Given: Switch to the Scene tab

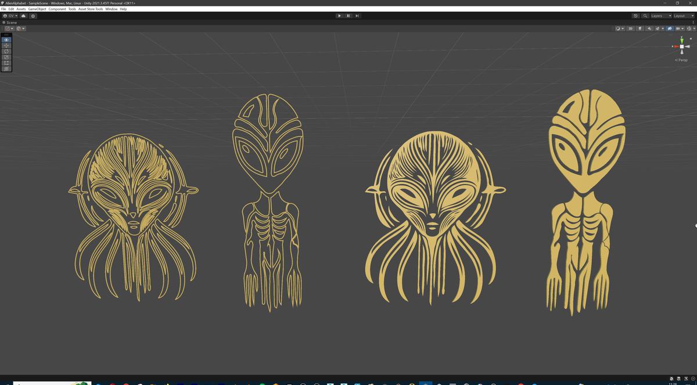Looking at the screenshot, I should tap(9, 22).
